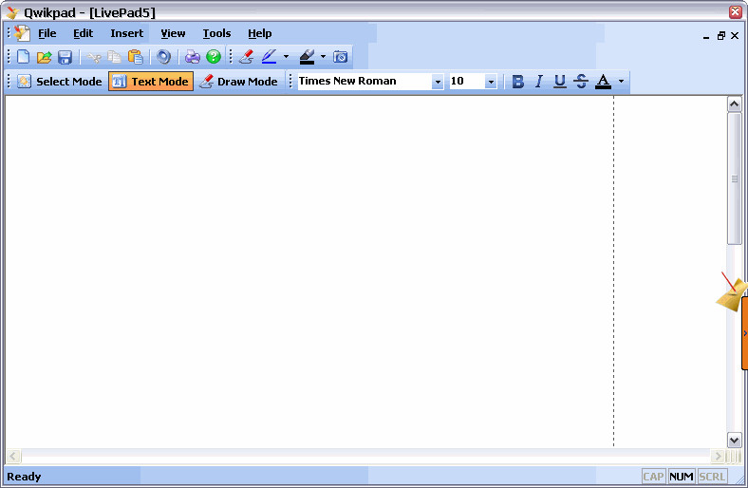Switch to Draw Mode
The height and width of the screenshot is (488, 748).
click(238, 81)
